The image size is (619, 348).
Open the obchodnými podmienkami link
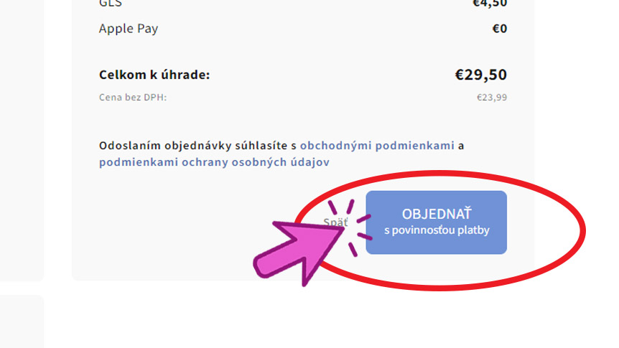(377, 146)
